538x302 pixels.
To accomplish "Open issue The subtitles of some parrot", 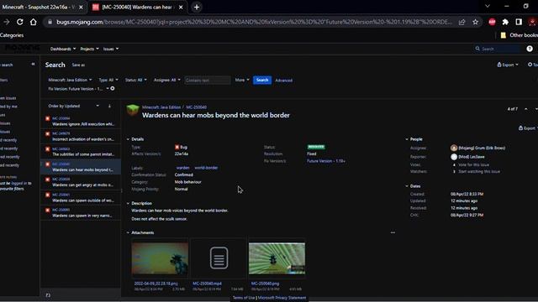I will tap(81, 152).
